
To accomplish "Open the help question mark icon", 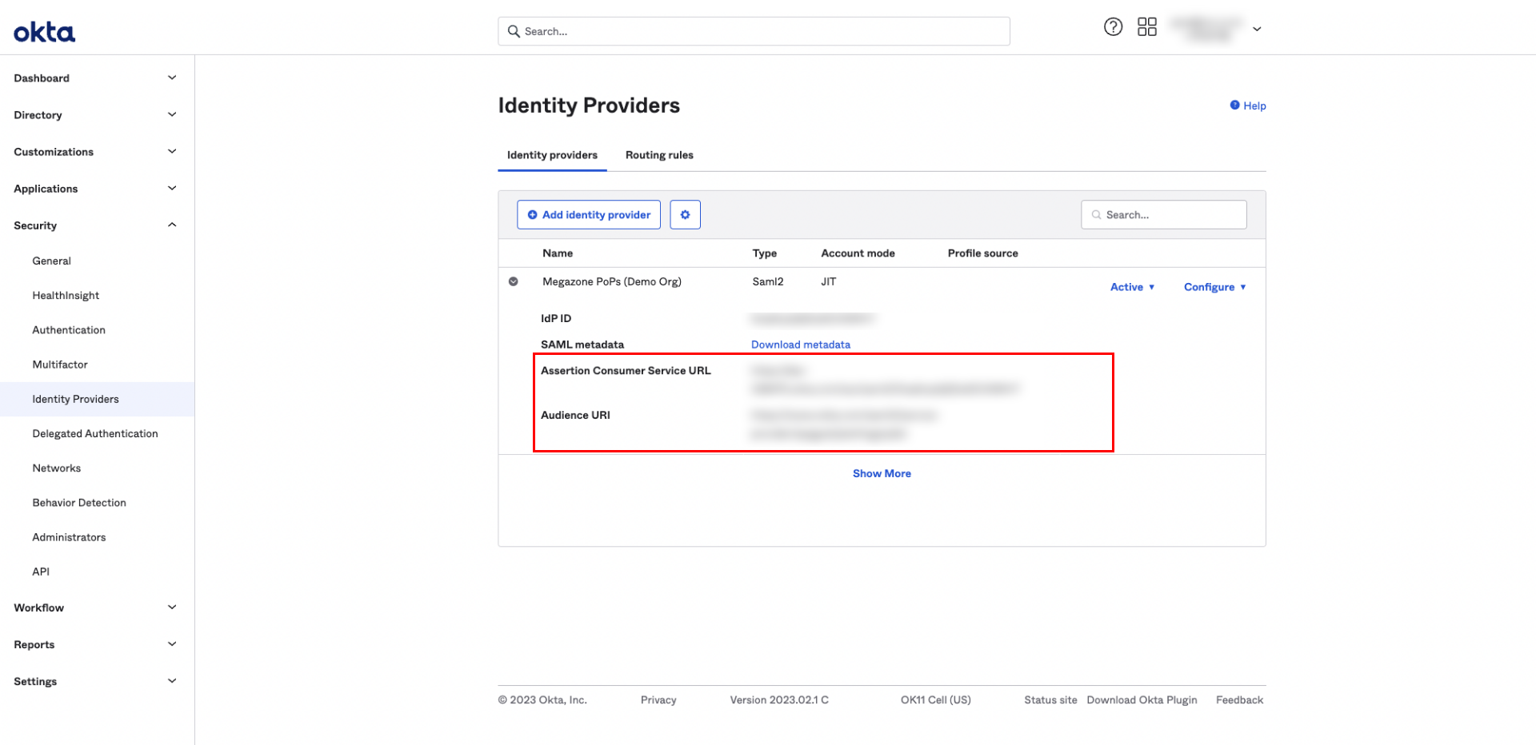I will 1113,27.
